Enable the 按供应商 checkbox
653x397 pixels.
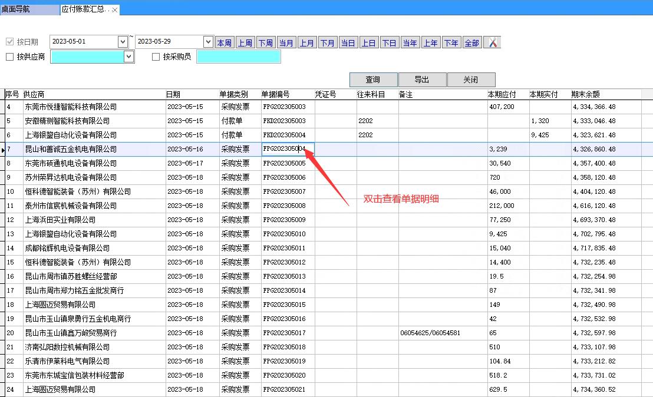pos(9,57)
